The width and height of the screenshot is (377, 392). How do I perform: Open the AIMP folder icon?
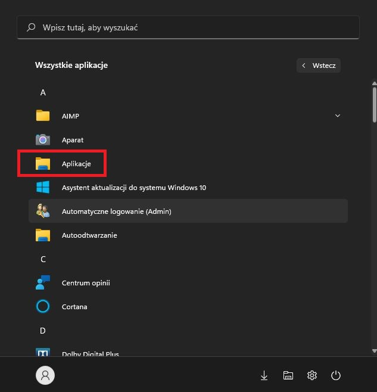[x=43, y=116]
